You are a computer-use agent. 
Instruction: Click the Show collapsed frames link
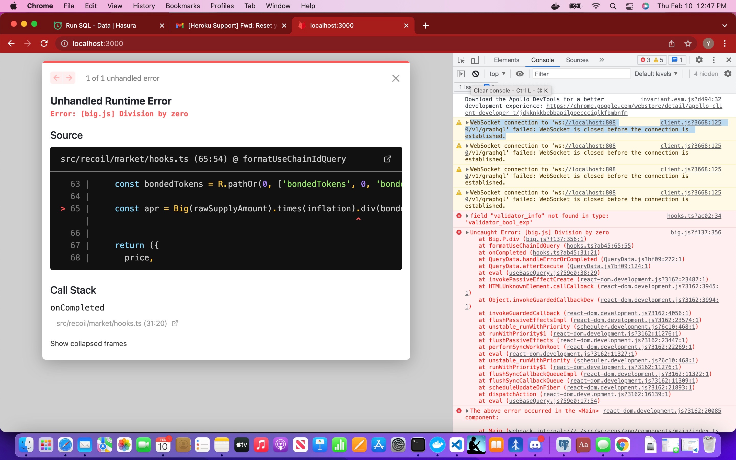[88, 343]
